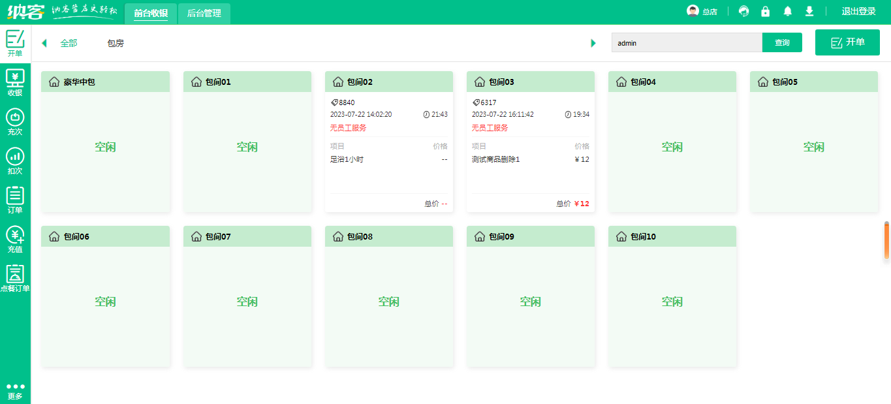
Task: Click the admin search input field
Action: (686, 43)
